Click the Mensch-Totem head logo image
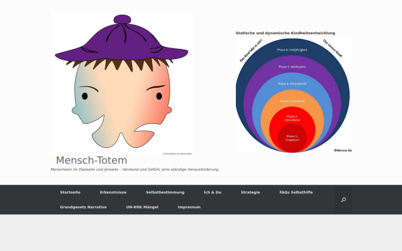 122,84
